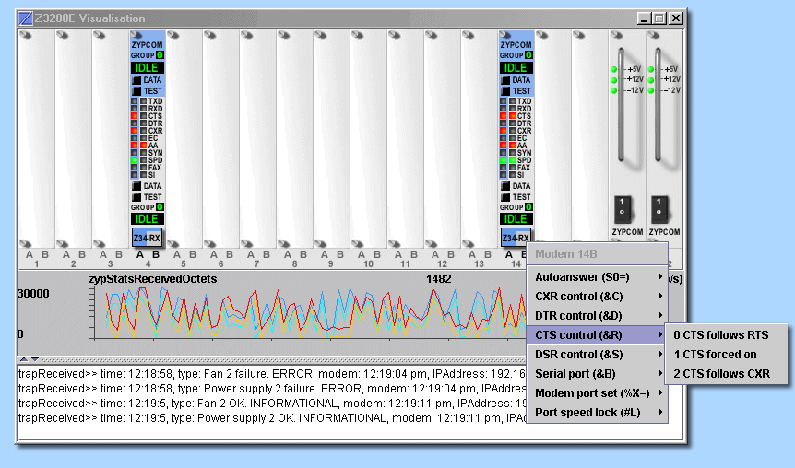Image resolution: width=795 pixels, height=468 pixels.
Task: Click the green IDLE status on slot 14 top
Action: click(x=516, y=68)
